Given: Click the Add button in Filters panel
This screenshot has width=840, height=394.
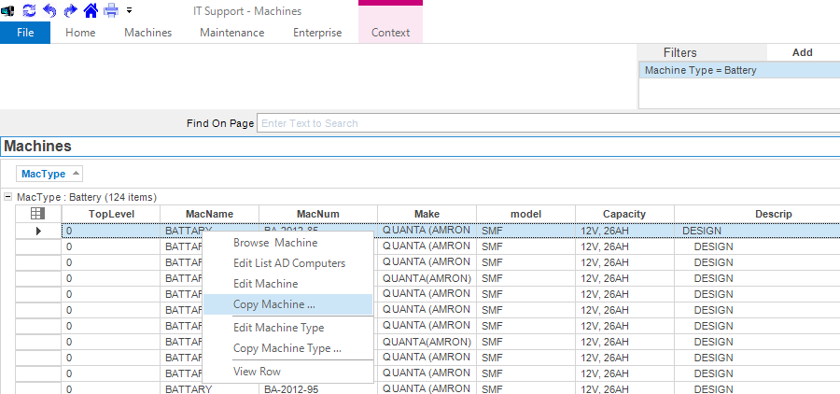Looking at the screenshot, I should coord(802,52).
